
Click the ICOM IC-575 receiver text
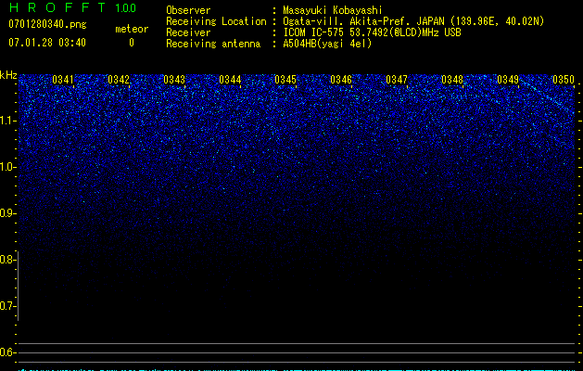click(372, 32)
